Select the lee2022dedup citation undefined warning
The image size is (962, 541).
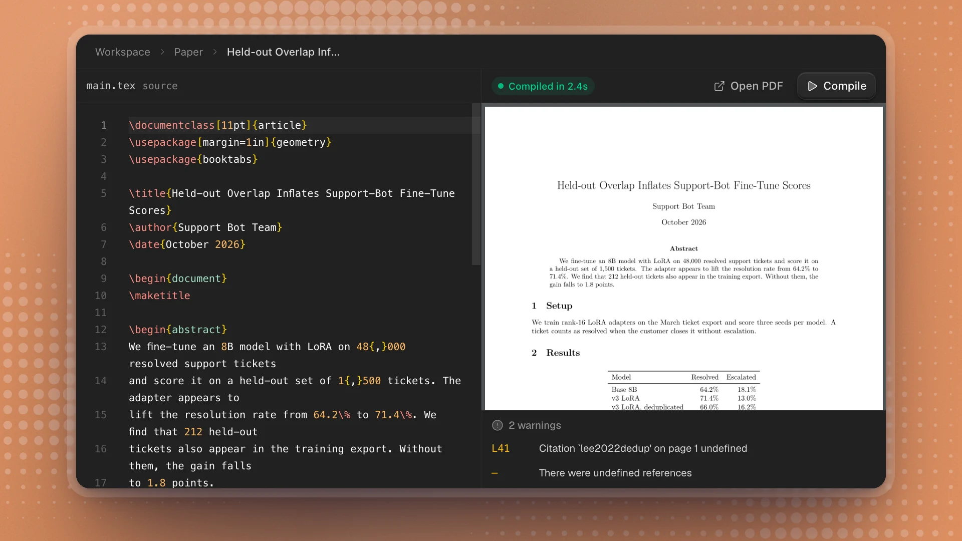click(643, 448)
